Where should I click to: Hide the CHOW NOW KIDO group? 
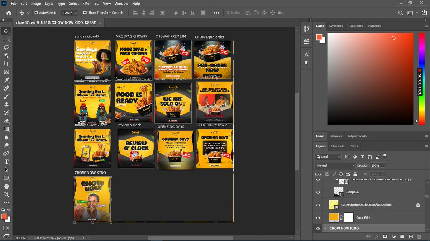318,228
